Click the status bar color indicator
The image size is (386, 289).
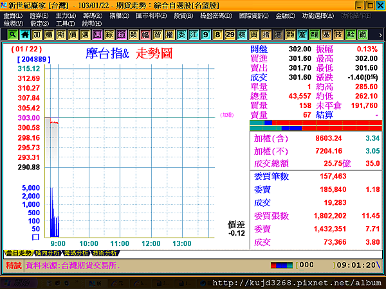click(x=282, y=265)
